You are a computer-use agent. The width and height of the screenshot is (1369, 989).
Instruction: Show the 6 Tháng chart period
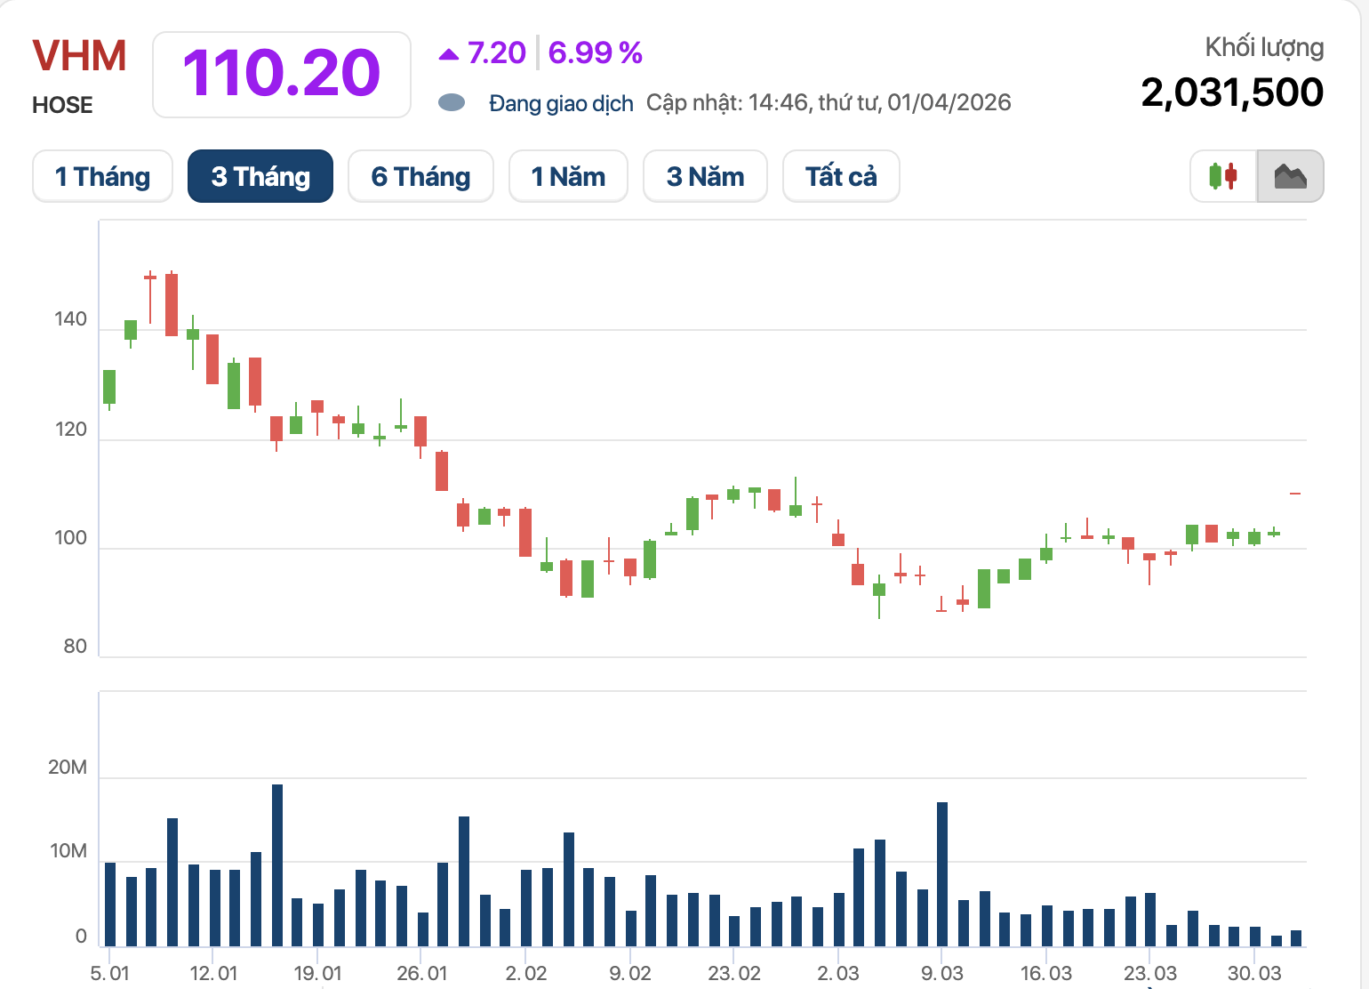point(420,176)
